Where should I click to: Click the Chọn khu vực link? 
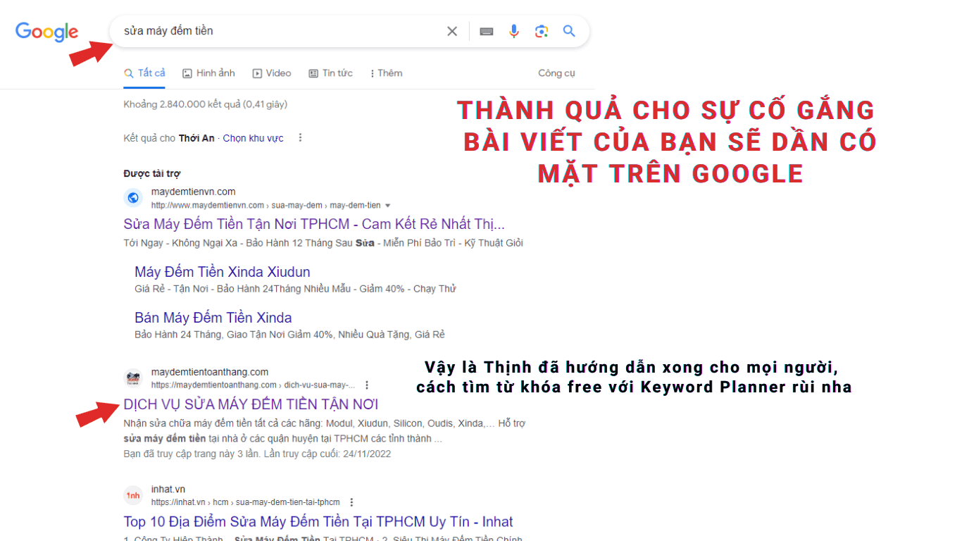[x=253, y=137]
